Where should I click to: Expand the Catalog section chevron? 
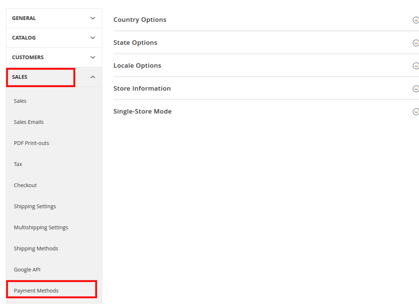click(93, 38)
